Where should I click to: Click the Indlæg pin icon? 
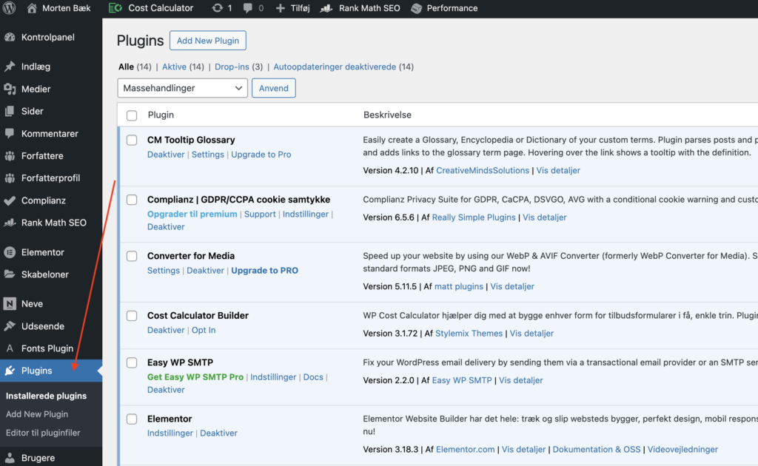click(x=10, y=66)
